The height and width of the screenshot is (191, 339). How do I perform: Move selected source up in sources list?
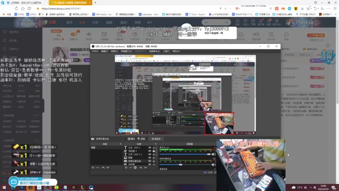(141, 167)
